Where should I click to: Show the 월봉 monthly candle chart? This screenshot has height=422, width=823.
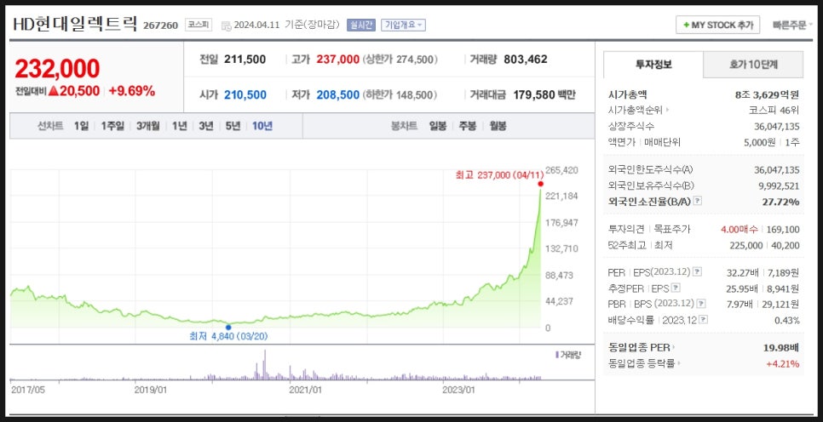click(498, 126)
